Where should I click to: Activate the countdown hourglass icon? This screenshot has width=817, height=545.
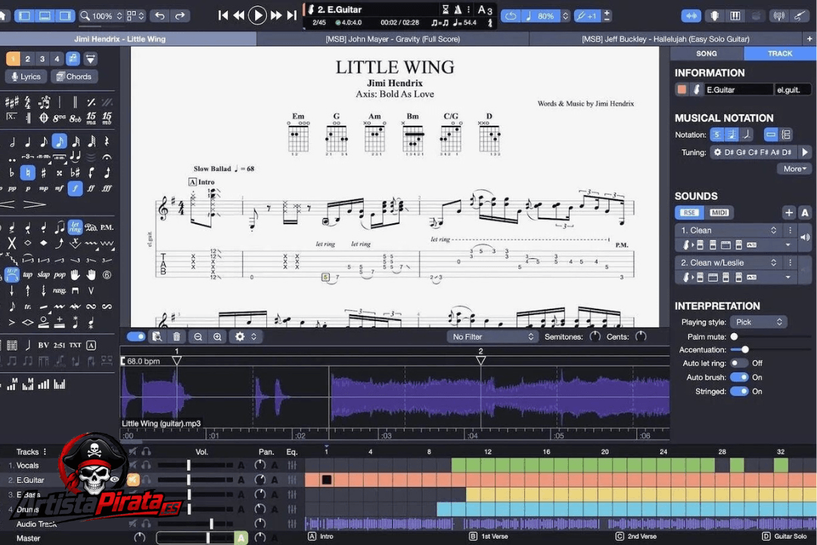click(446, 9)
